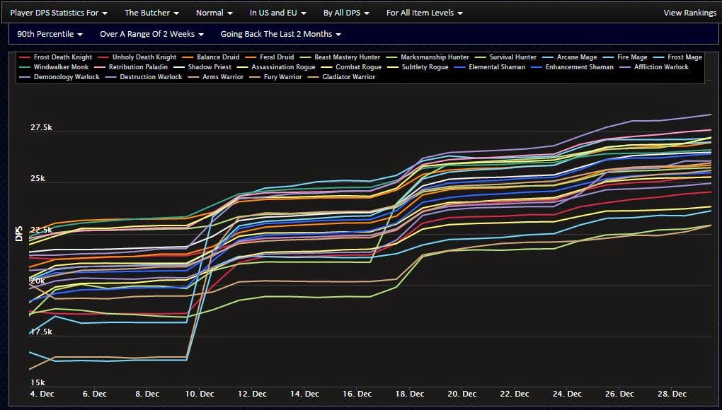The width and height of the screenshot is (722, 410).
Task: Click the 20k y-axis label
Action: 38,281
